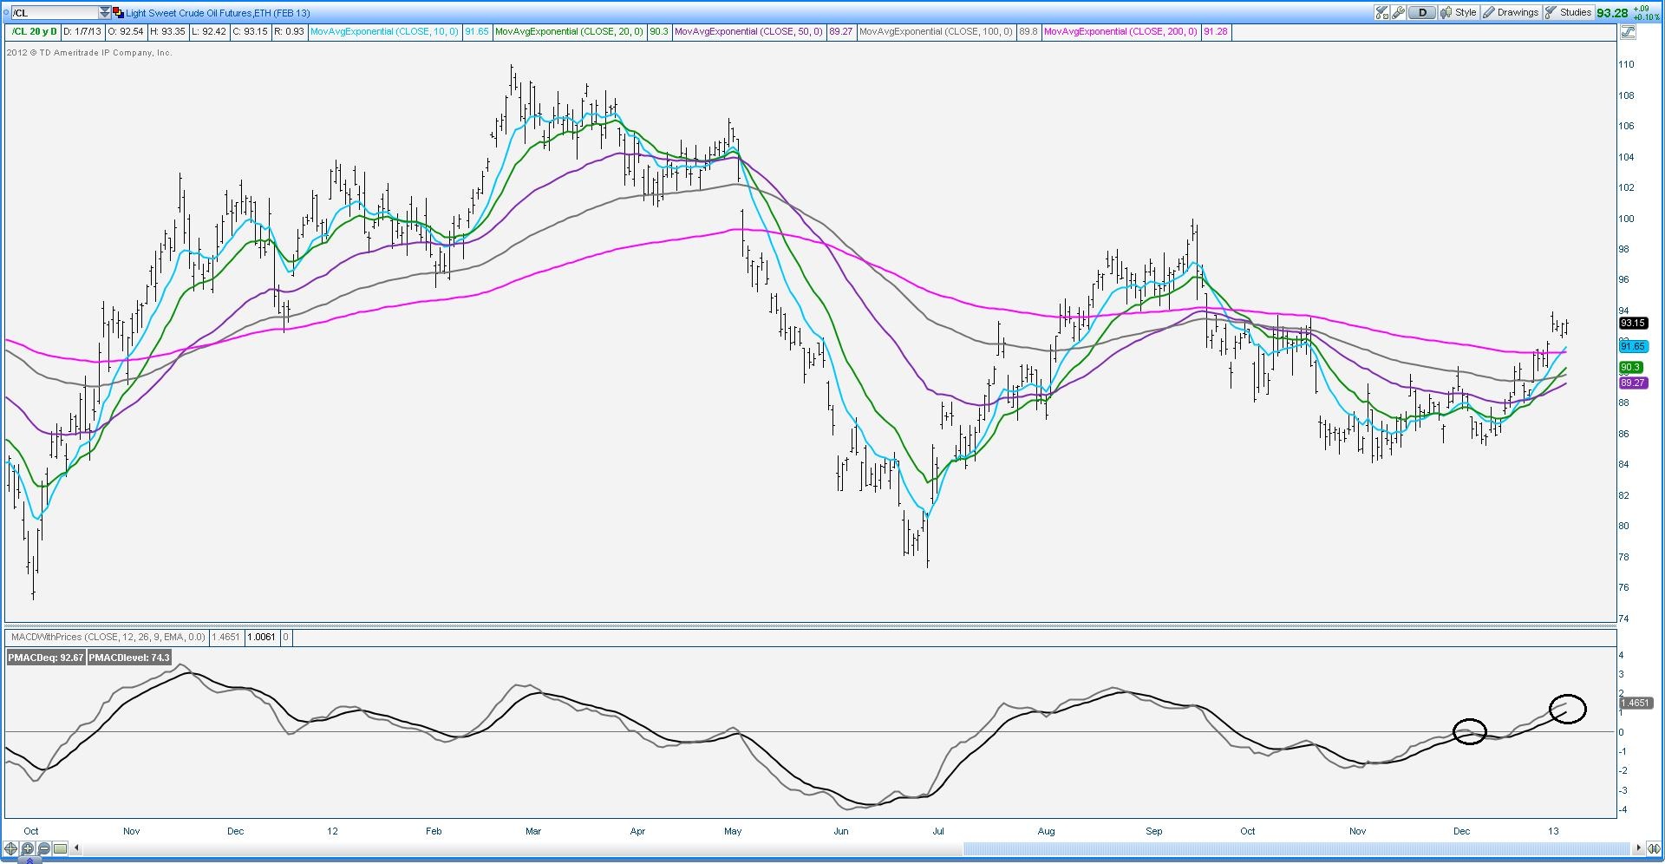Click the H: 93.35 high price cell
Image resolution: width=1665 pixels, height=864 pixels.
[168, 32]
